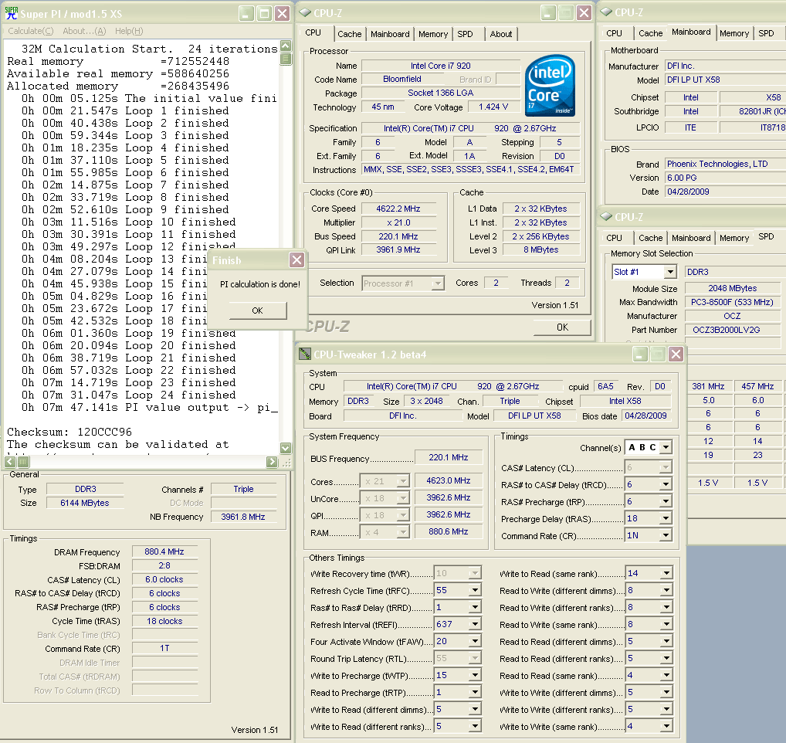Screen dimensions: 786x743
Task: Close the Finish dialog with the X
Action: [296, 260]
